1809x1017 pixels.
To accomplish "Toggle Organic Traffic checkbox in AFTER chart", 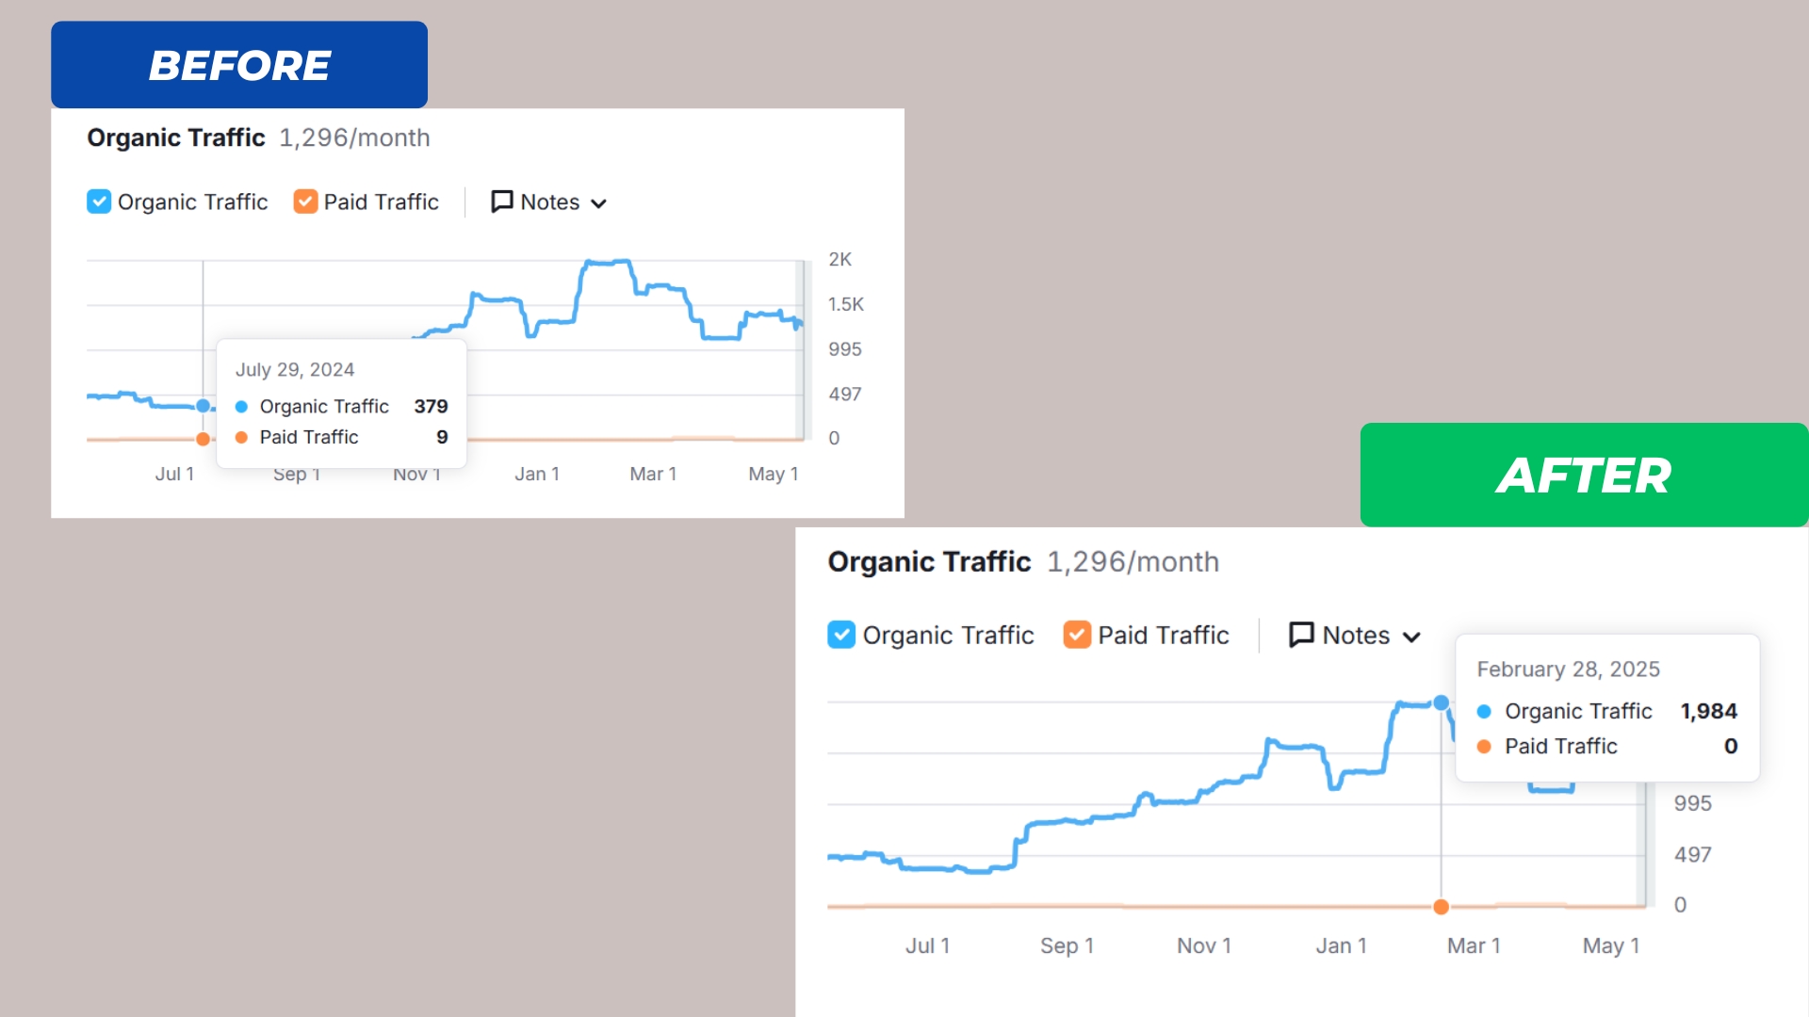I will (841, 635).
